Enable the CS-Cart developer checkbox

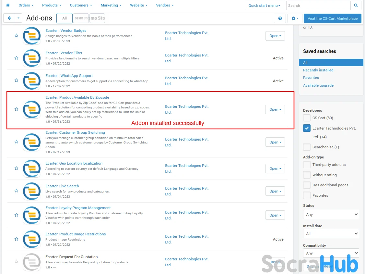point(307,118)
